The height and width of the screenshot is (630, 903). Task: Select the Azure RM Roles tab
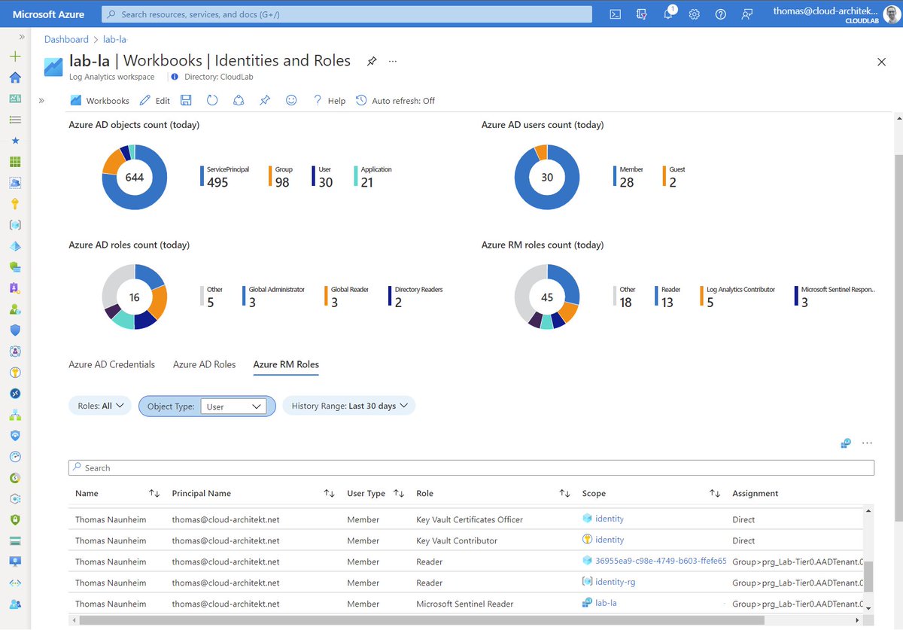[286, 364]
